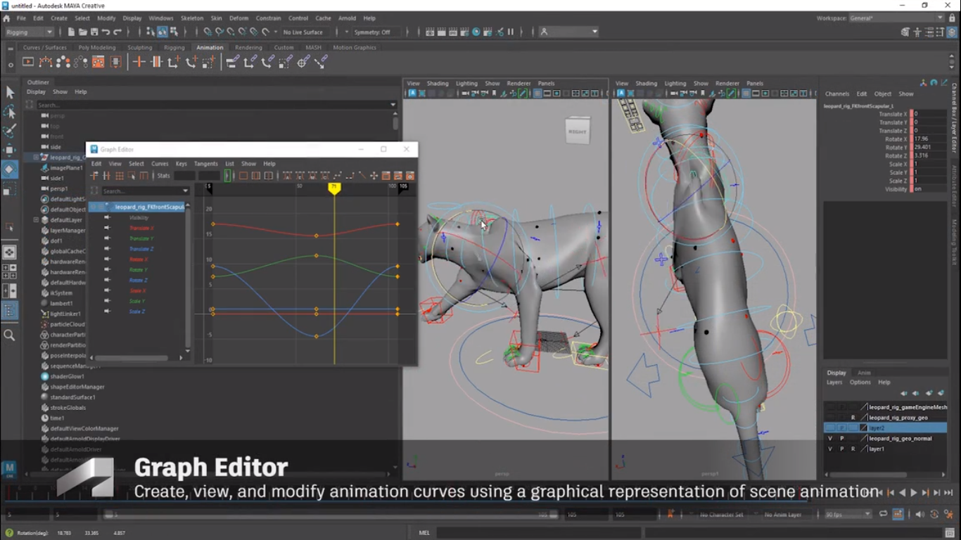Click Graph Editor outliner horizontal scrollbar
This screenshot has width=961, height=540.
coord(132,358)
